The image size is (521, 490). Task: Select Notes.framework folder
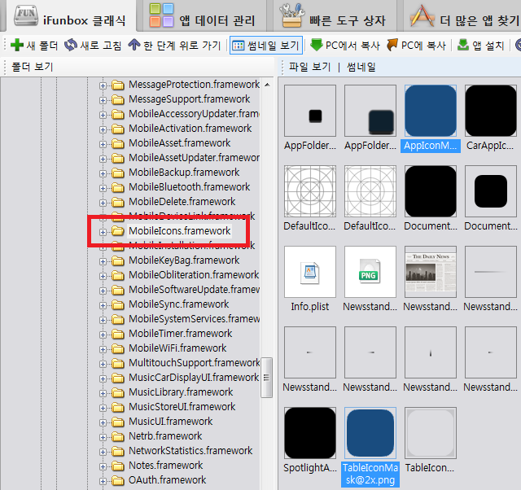point(165,465)
